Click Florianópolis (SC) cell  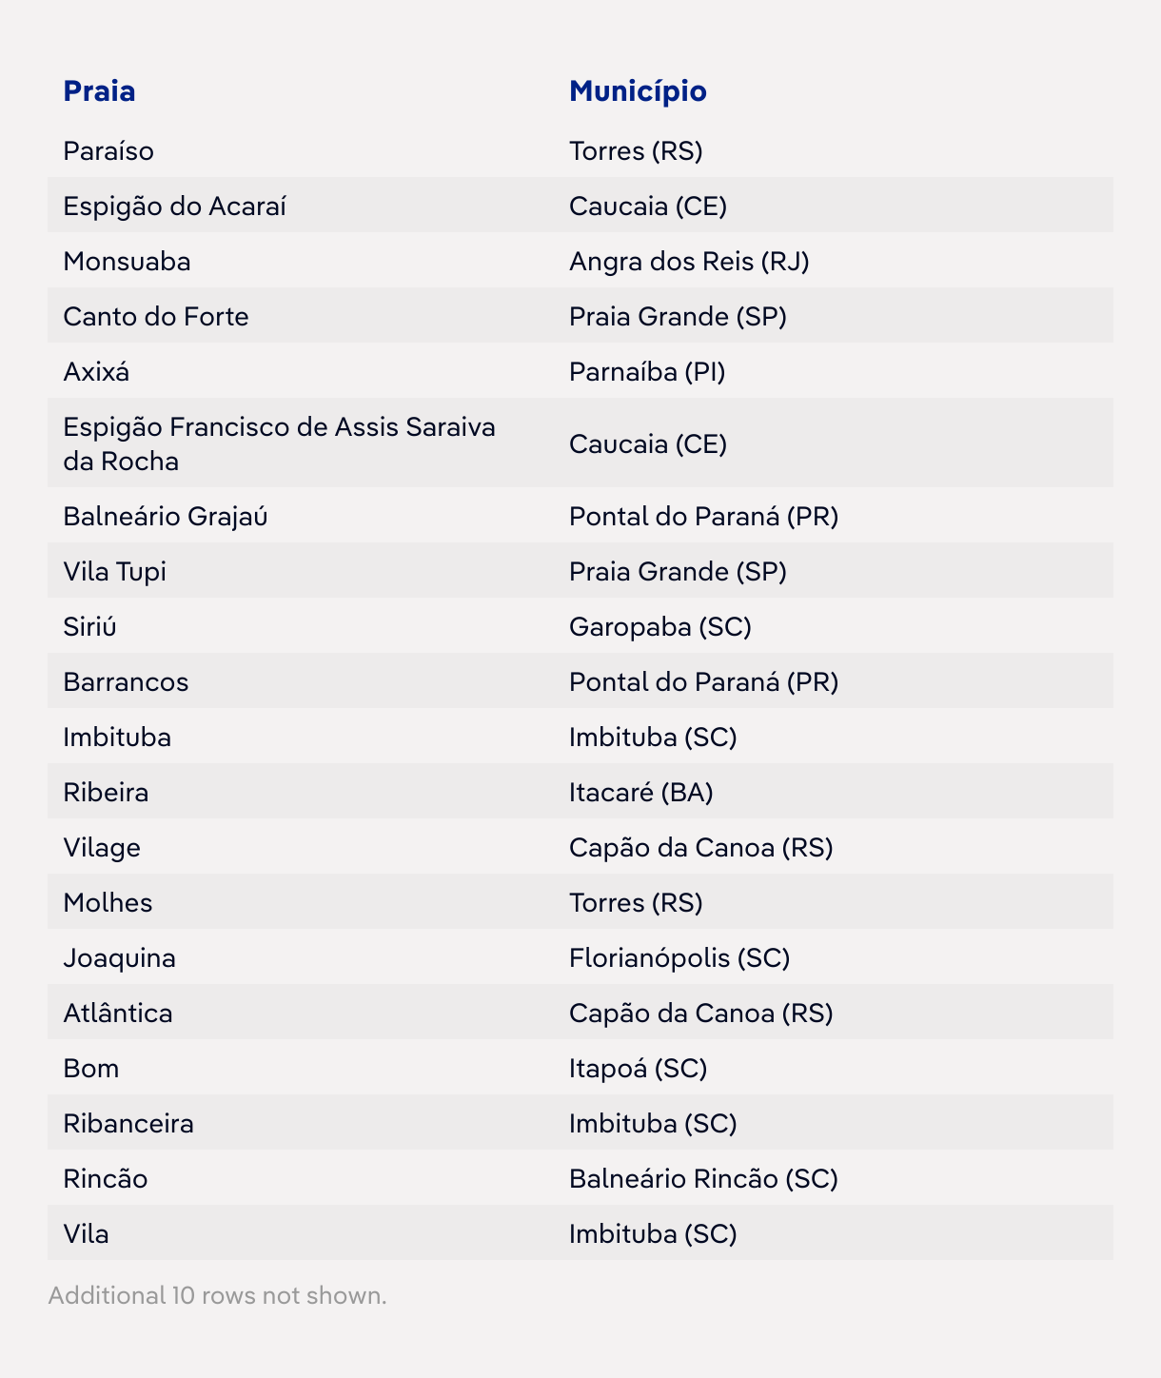pos(679,958)
